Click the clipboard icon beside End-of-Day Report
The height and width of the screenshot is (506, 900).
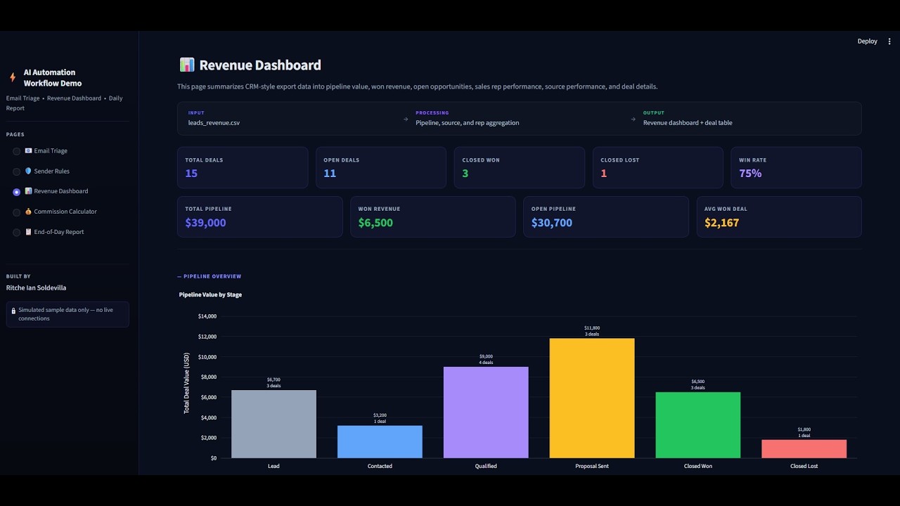[28, 232]
